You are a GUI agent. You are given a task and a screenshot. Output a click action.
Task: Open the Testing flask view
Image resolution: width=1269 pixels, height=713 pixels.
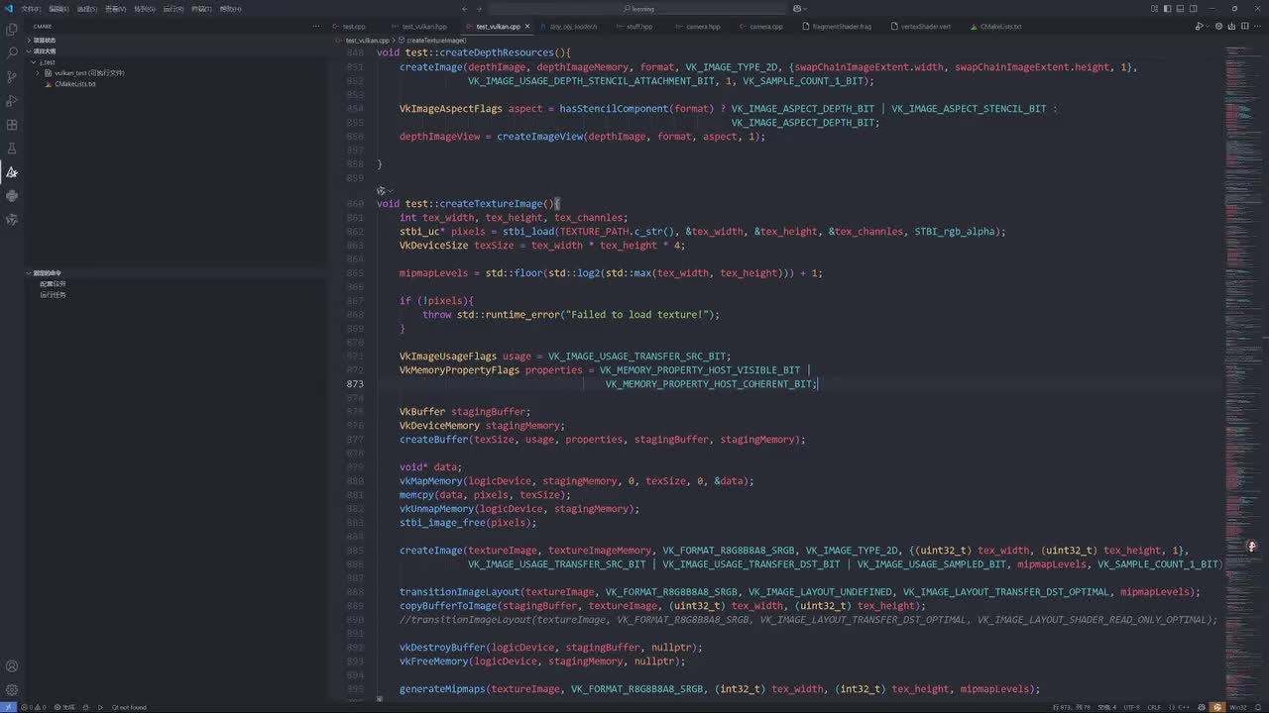tap(12, 149)
